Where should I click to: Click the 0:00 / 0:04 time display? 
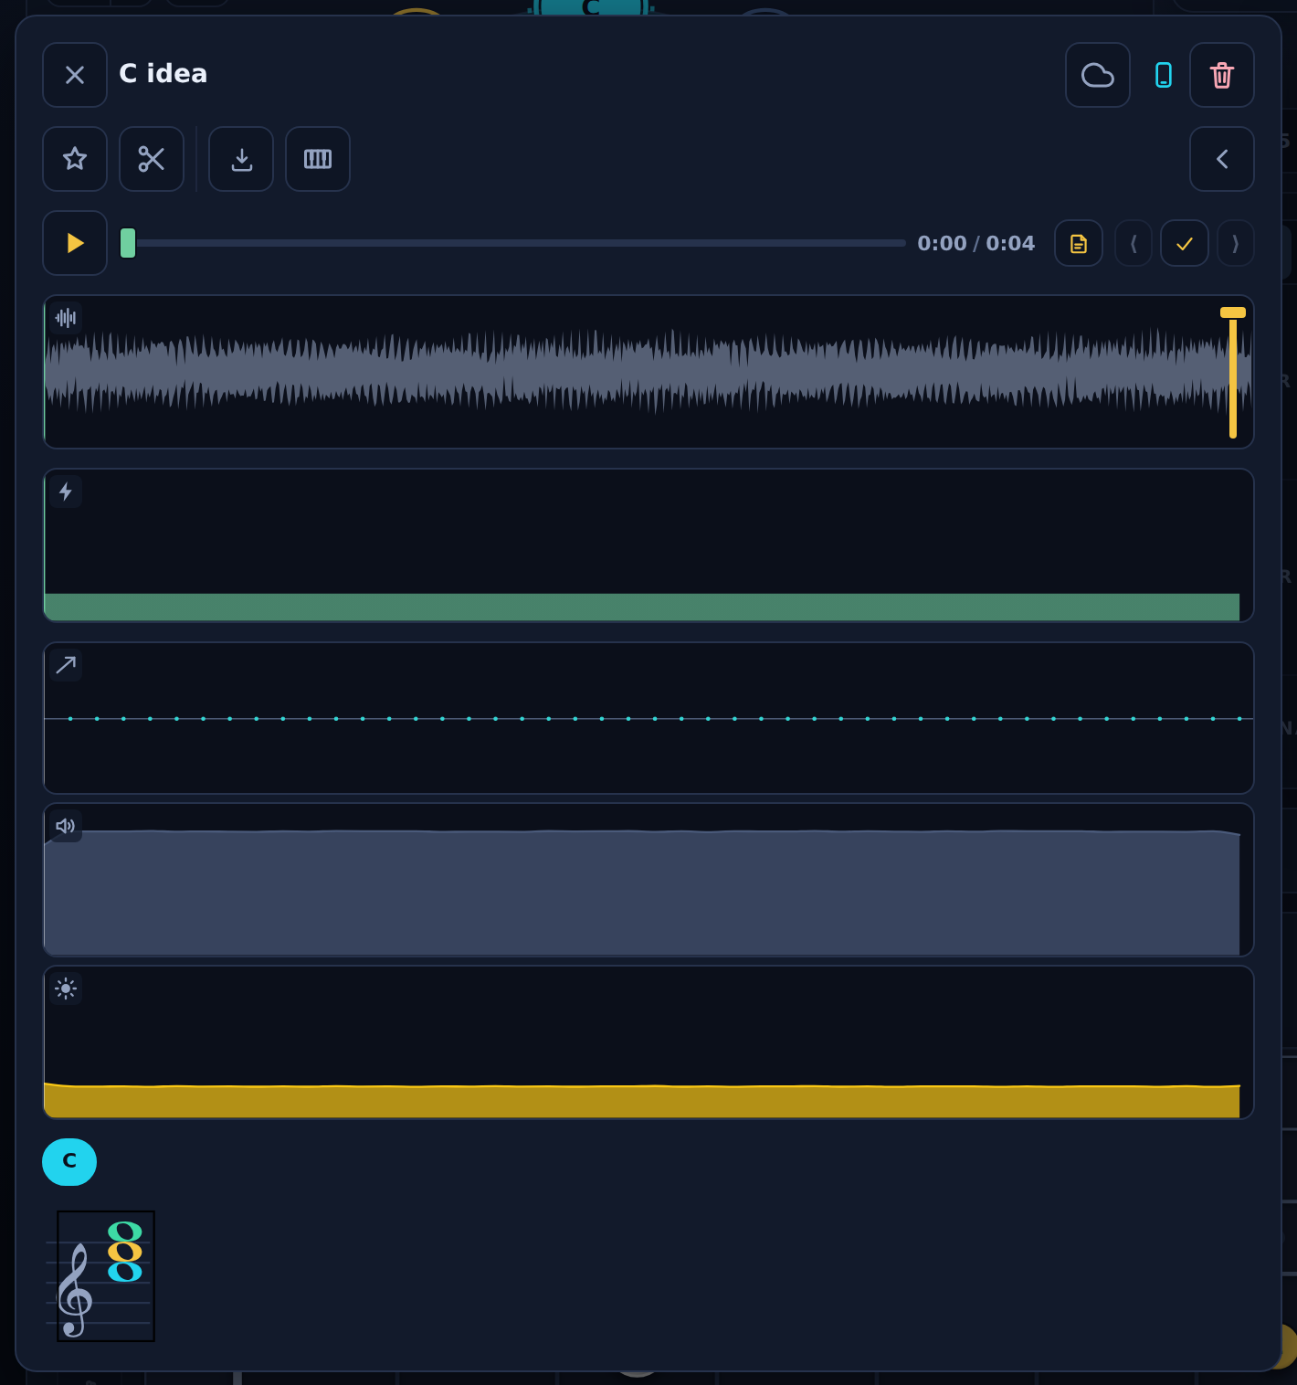point(975,243)
